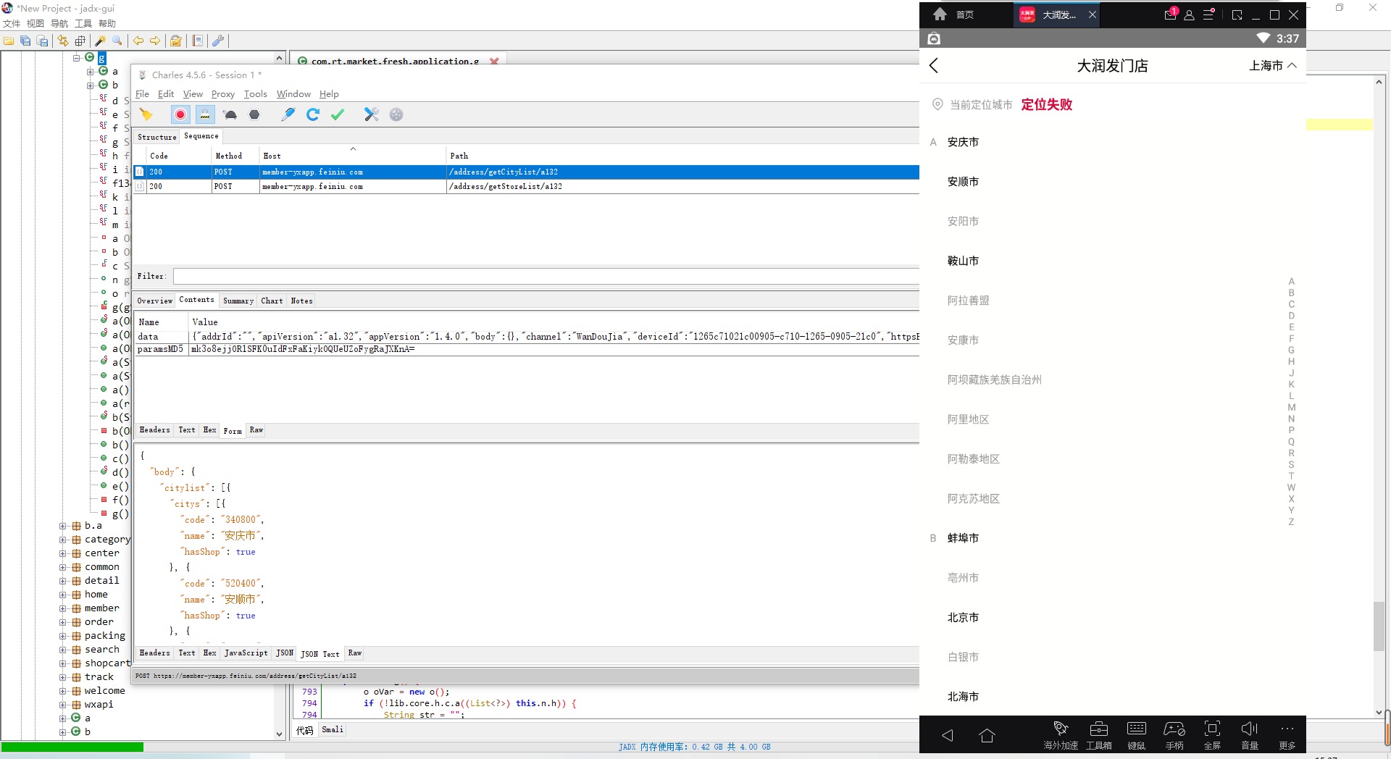Open emulator mail notification icon
The image size is (1391, 759).
click(1171, 14)
